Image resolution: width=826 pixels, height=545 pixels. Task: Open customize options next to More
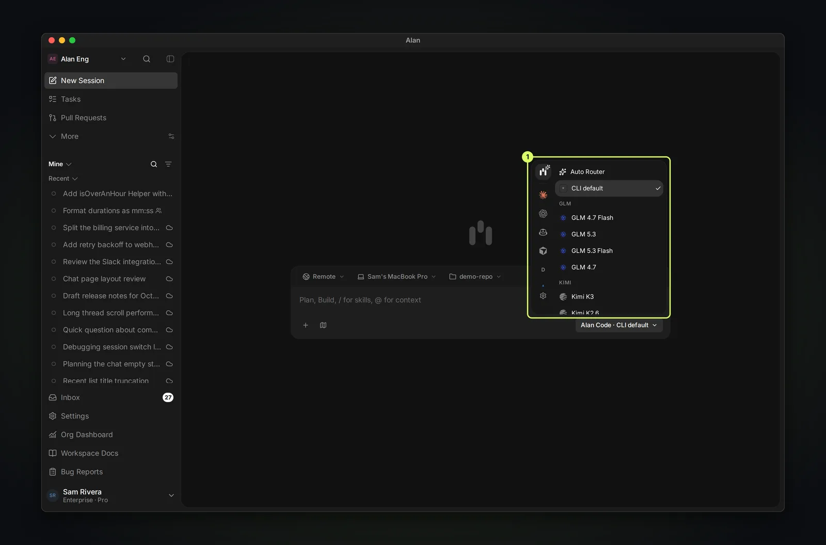point(171,136)
